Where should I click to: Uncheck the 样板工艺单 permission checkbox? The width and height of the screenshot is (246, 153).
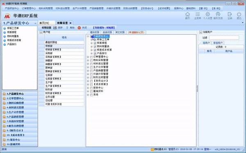(95, 40)
